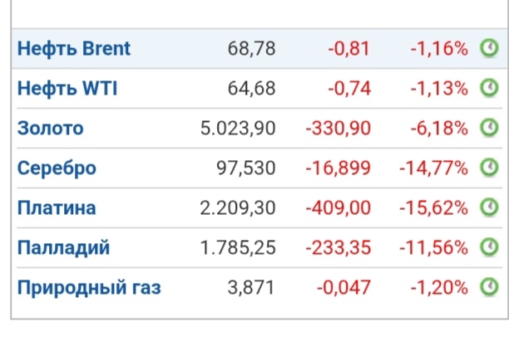The width and height of the screenshot is (509, 346).
Task: Click the clock icon in Палладий row
Action: 489,247
